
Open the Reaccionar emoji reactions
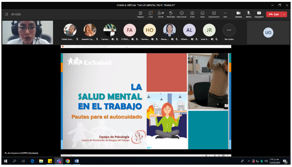(x=181, y=14)
